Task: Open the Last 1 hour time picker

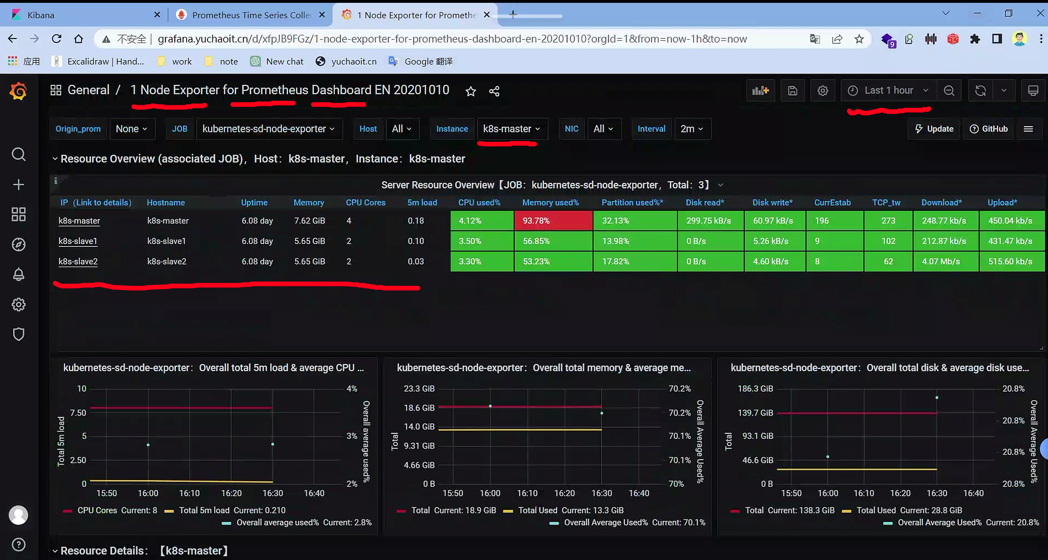Action: tap(889, 90)
